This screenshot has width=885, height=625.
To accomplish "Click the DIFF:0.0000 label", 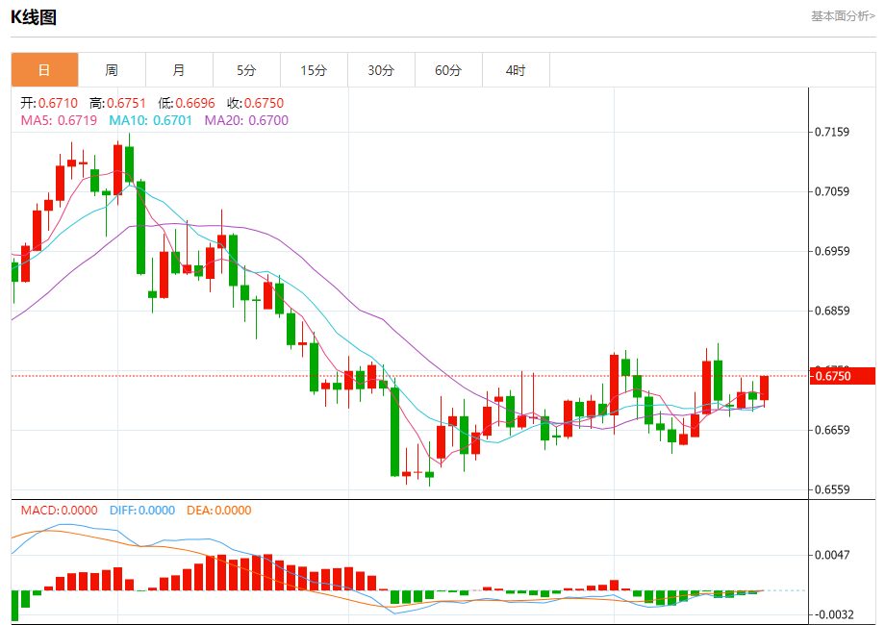I will [142, 510].
